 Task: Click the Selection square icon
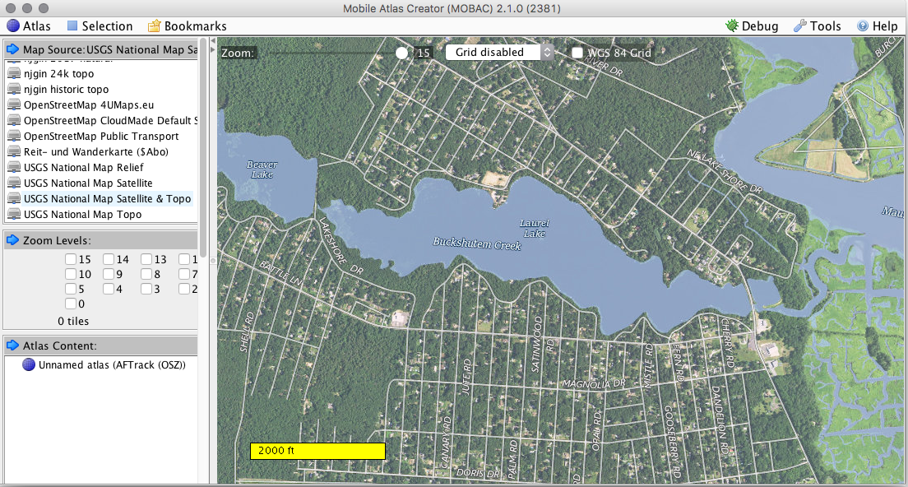click(x=72, y=26)
